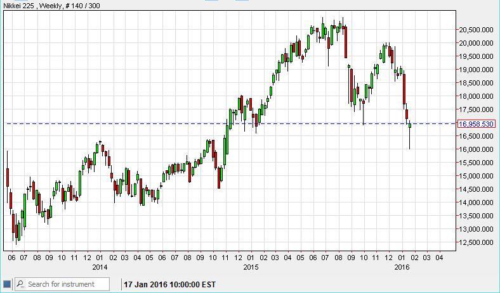Click the 13,000.000 price axis label
This screenshot has width=500, height=293.
point(477,229)
